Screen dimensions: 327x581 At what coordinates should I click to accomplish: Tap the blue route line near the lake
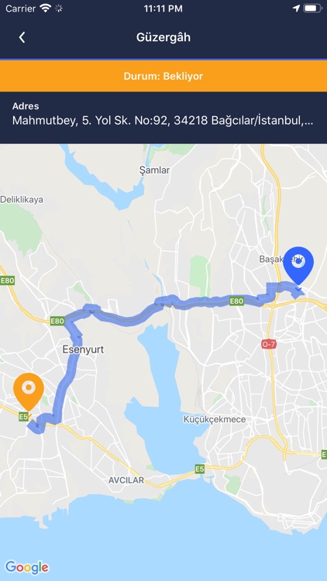pos(126,321)
